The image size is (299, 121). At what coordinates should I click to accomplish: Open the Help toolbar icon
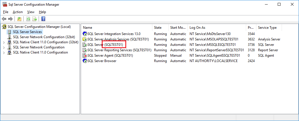coord(43,19)
